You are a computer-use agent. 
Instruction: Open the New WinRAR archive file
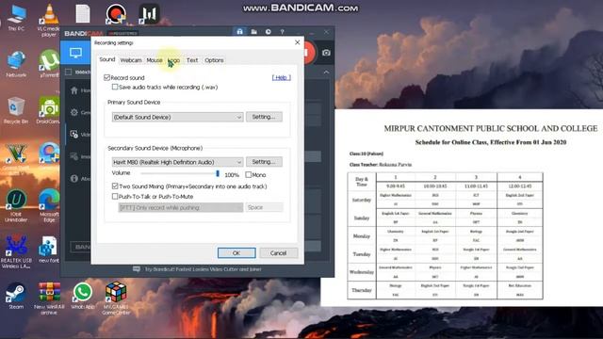pos(49,299)
